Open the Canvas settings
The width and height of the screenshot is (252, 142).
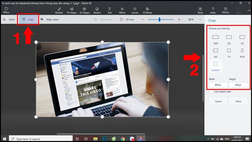click(x=135, y=10)
